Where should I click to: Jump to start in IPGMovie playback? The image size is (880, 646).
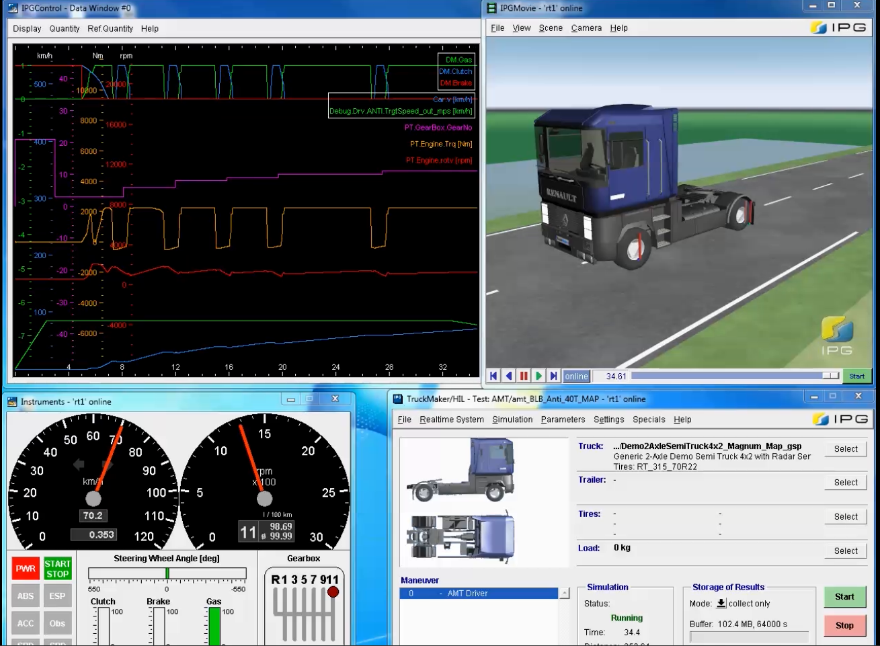pyautogui.click(x=493, y=376)
